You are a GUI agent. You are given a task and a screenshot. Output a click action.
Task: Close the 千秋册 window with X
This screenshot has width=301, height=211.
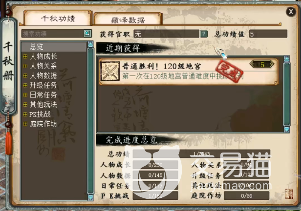click(291, 12)
